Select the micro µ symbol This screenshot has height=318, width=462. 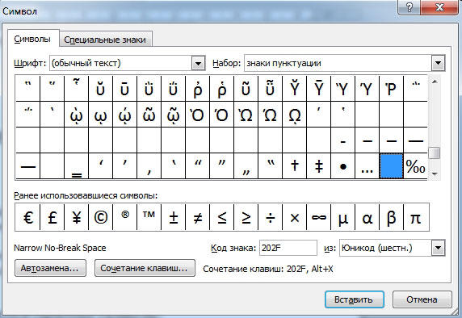[x=342, y=217]
